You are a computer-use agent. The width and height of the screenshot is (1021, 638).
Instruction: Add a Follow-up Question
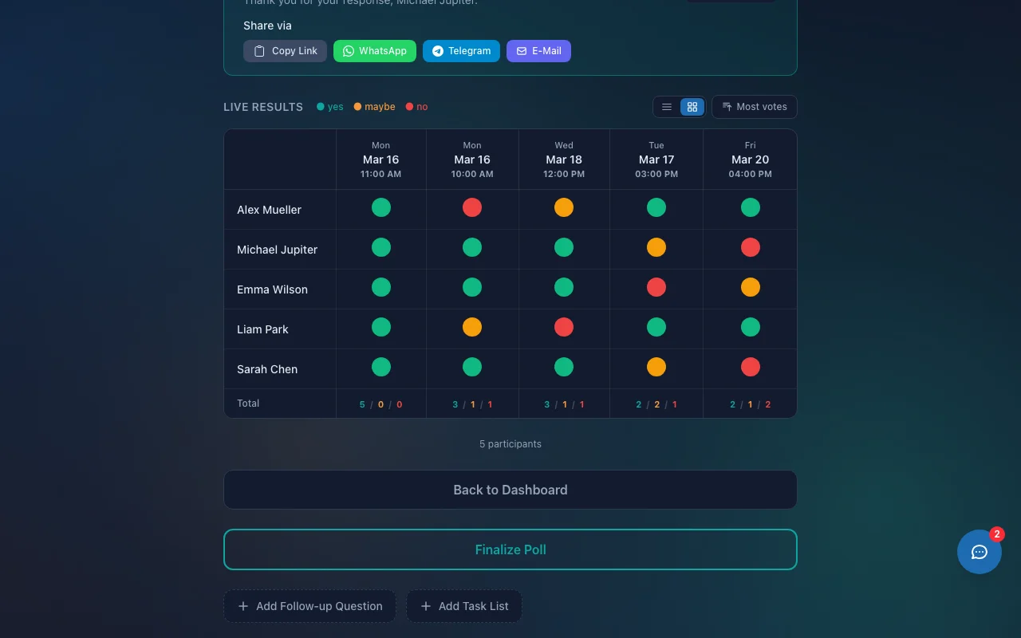[x=309, y=606]
